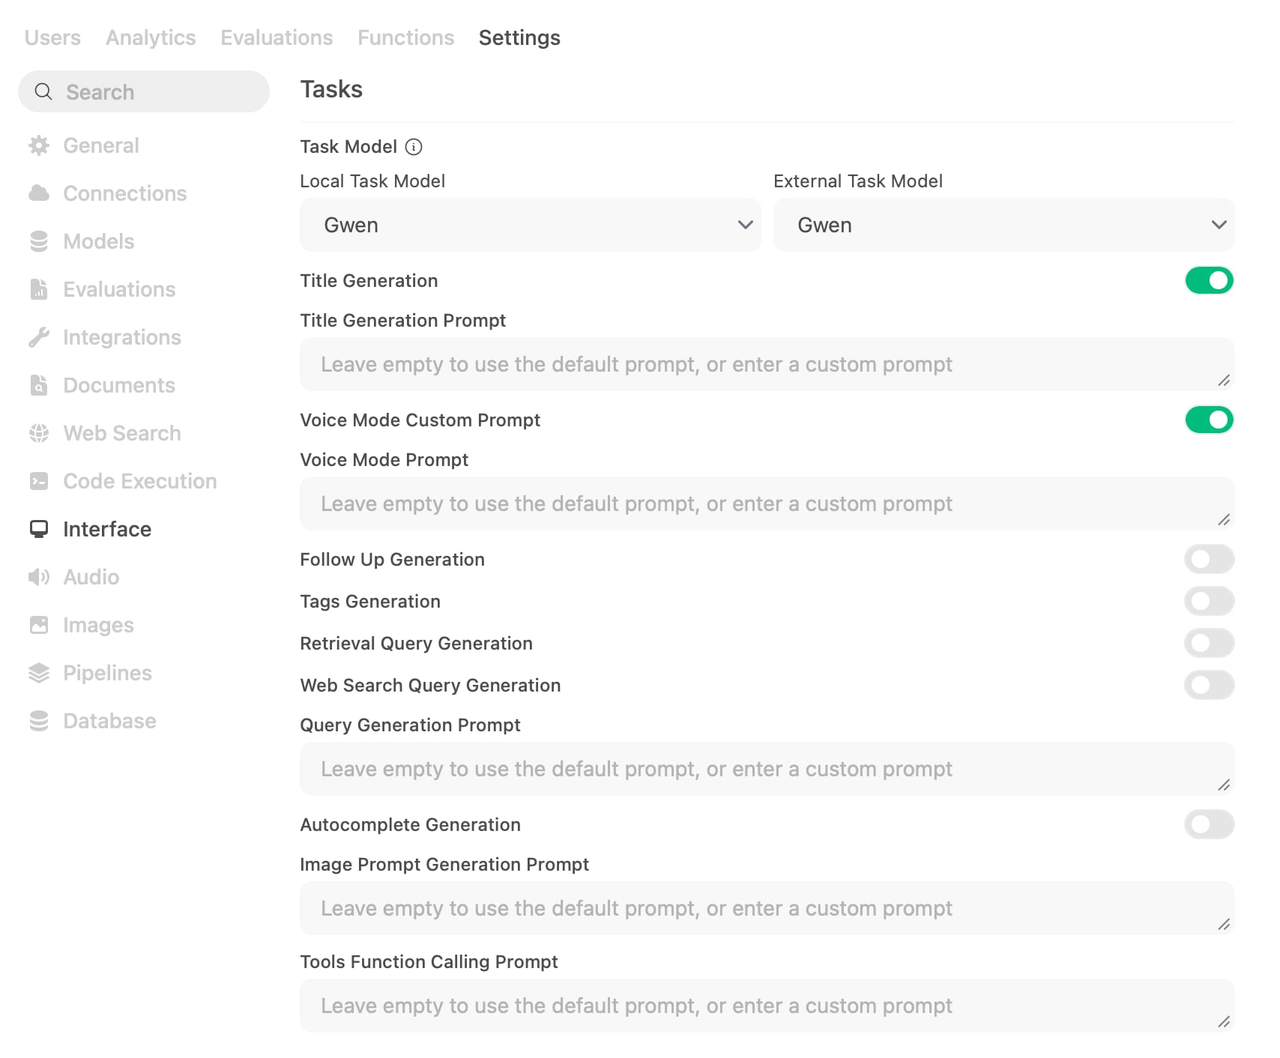This screenshot has height=1058, width=1280.
Task: Click the Code Execution terminal icon
Action: 39,481
